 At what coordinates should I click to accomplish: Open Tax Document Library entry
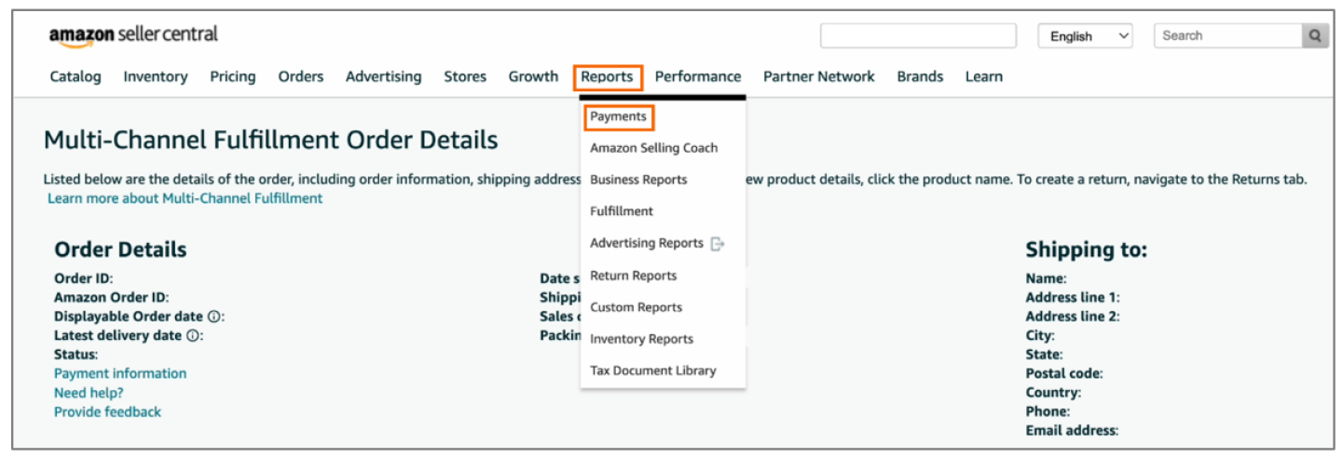click(x=653, y=370)
